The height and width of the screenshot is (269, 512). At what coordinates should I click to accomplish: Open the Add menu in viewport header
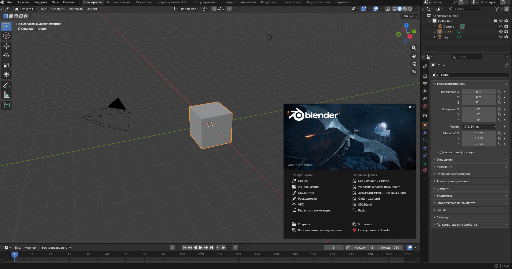click(75, 9)
